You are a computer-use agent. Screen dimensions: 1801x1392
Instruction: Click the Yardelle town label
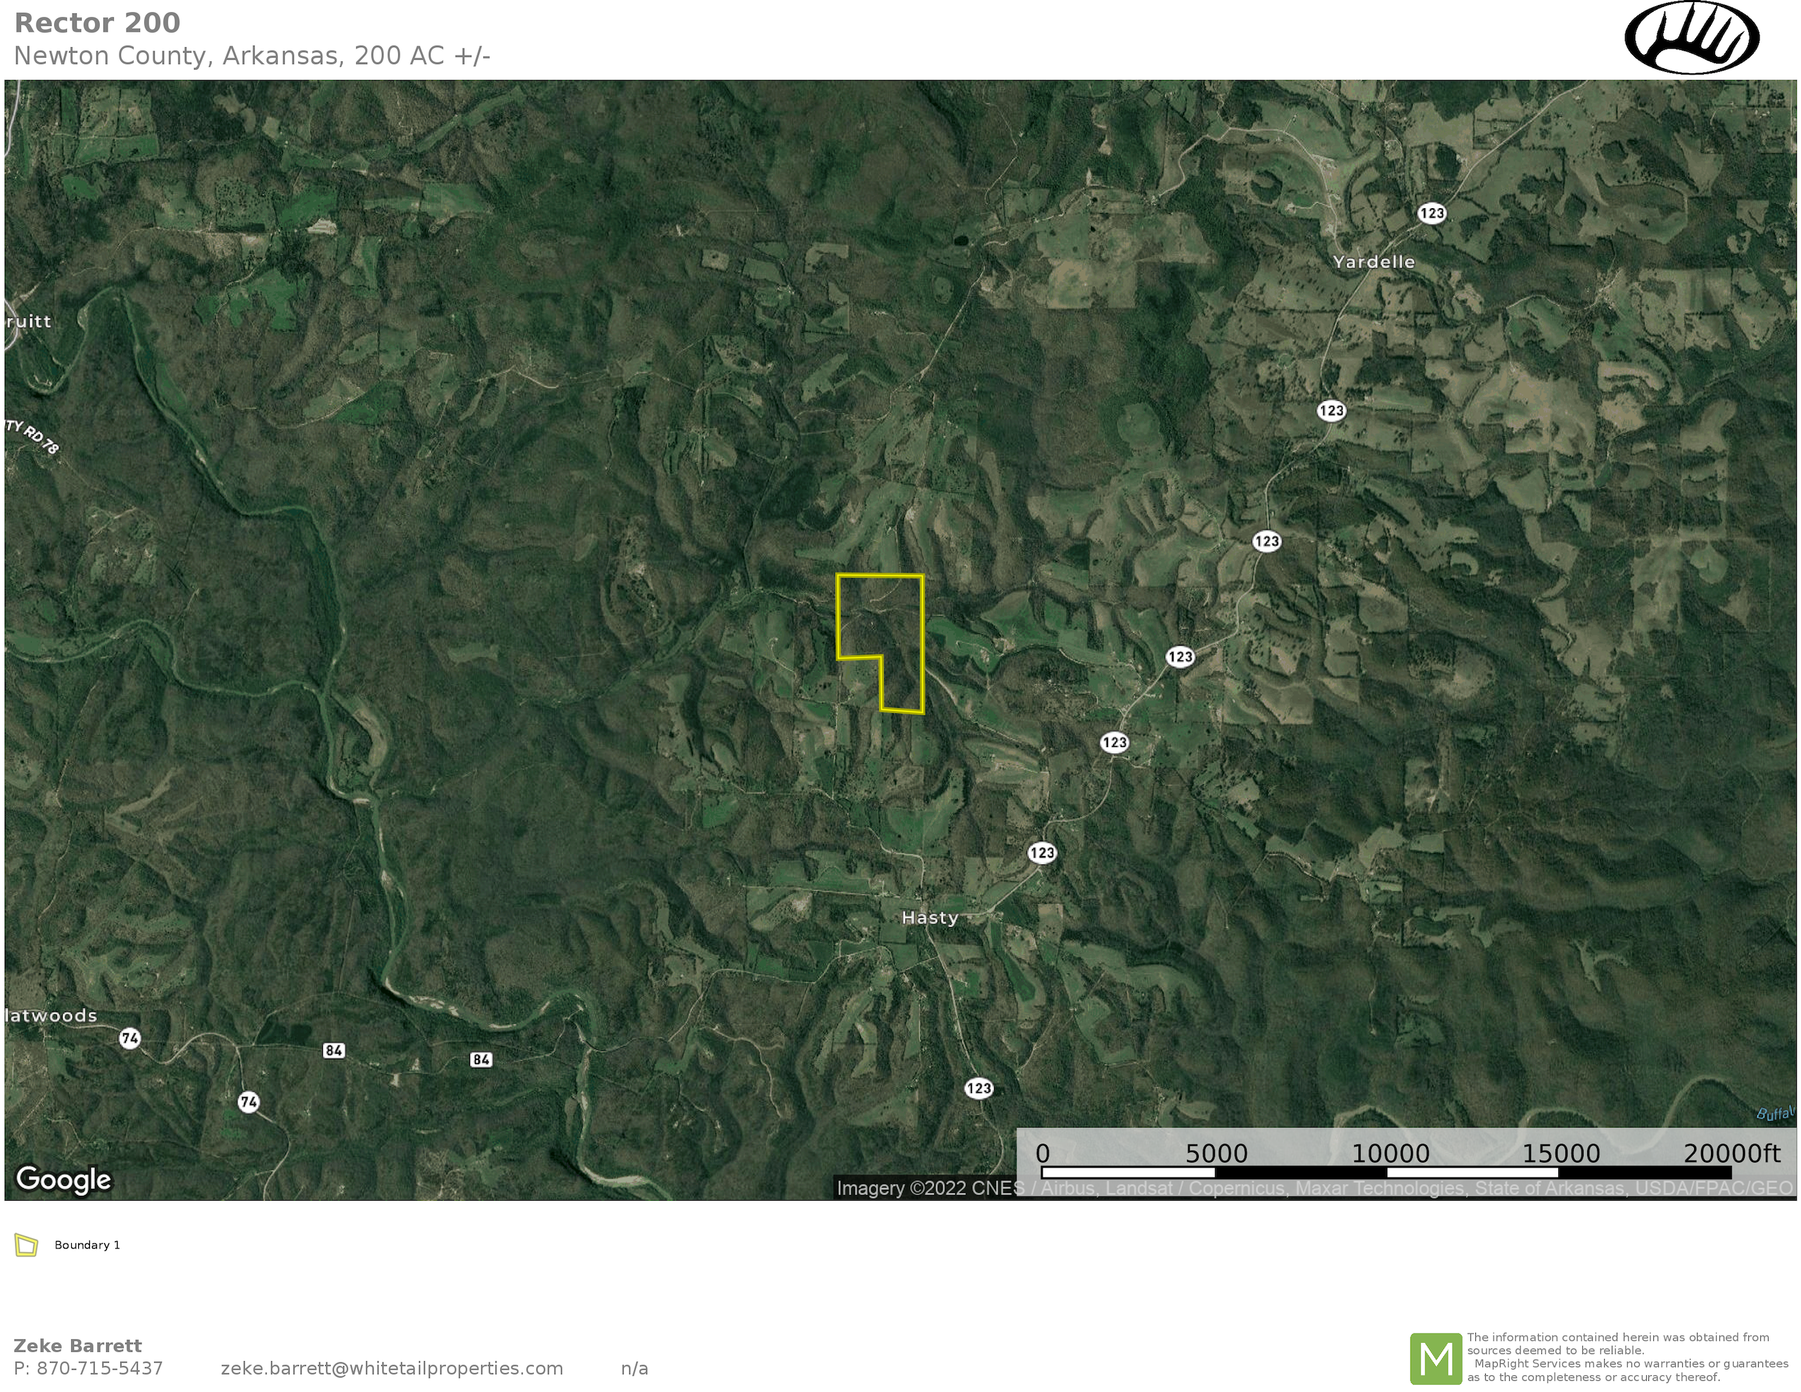coord(1374,262)
